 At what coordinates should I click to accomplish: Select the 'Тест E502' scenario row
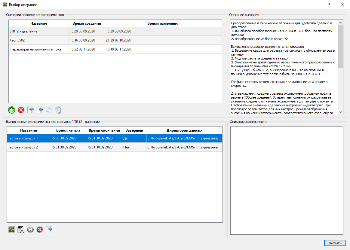point(38,40)
